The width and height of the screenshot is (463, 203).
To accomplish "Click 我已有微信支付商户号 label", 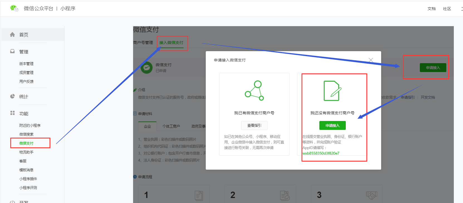I will tap(254, 113).
